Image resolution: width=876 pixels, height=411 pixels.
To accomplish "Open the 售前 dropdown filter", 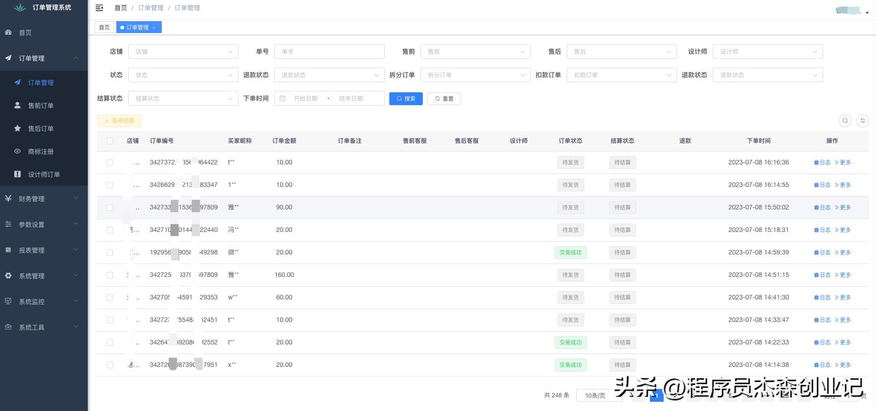I will (476, 51).
